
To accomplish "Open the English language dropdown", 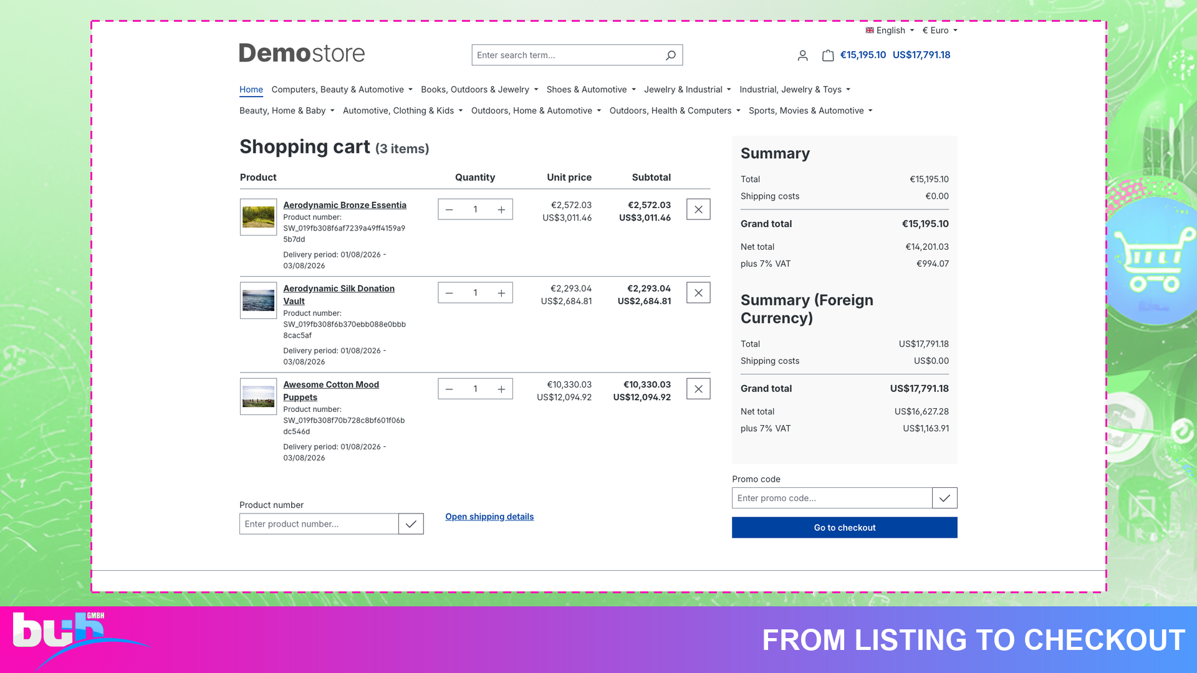I will click(x=890, y=31).
